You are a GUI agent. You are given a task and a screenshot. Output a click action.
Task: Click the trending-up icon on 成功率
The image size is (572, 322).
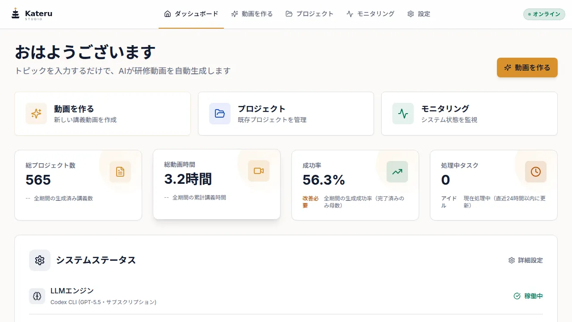point(397,172)
